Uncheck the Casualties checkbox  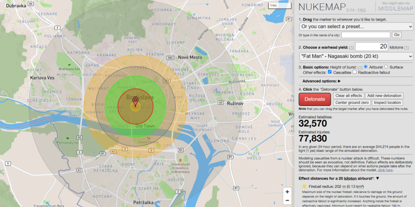pos(329,72)
